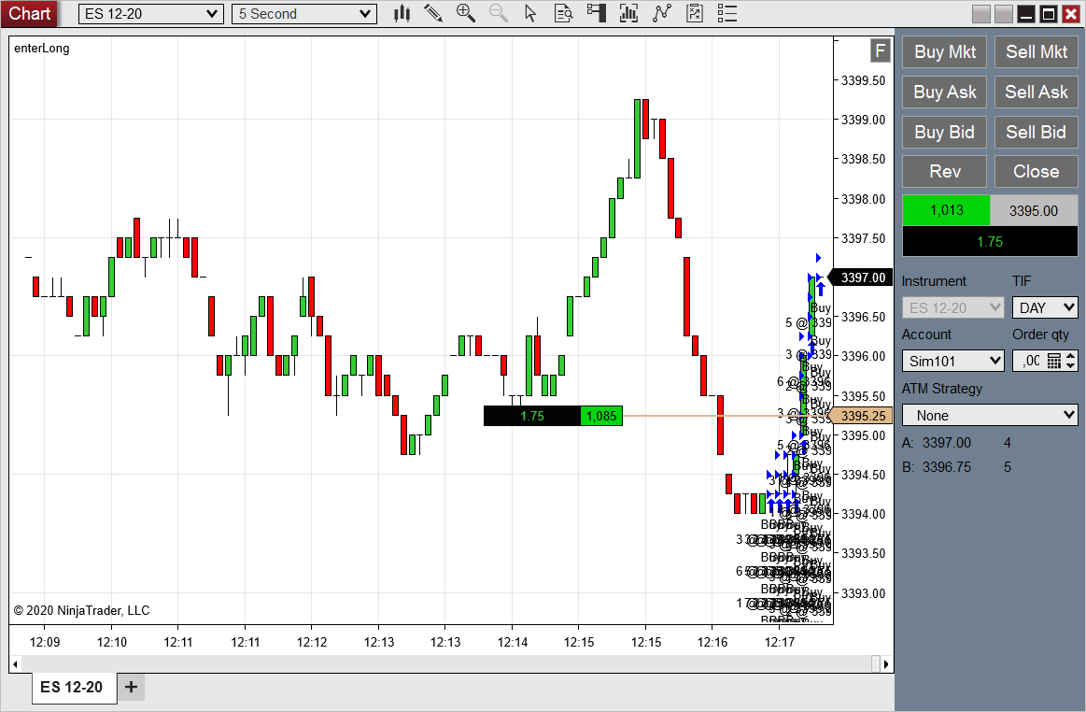The width and height of the screenshot is (1086, 712).
Task: Click Buy Mkt button
Action: (x=945, y=52)
